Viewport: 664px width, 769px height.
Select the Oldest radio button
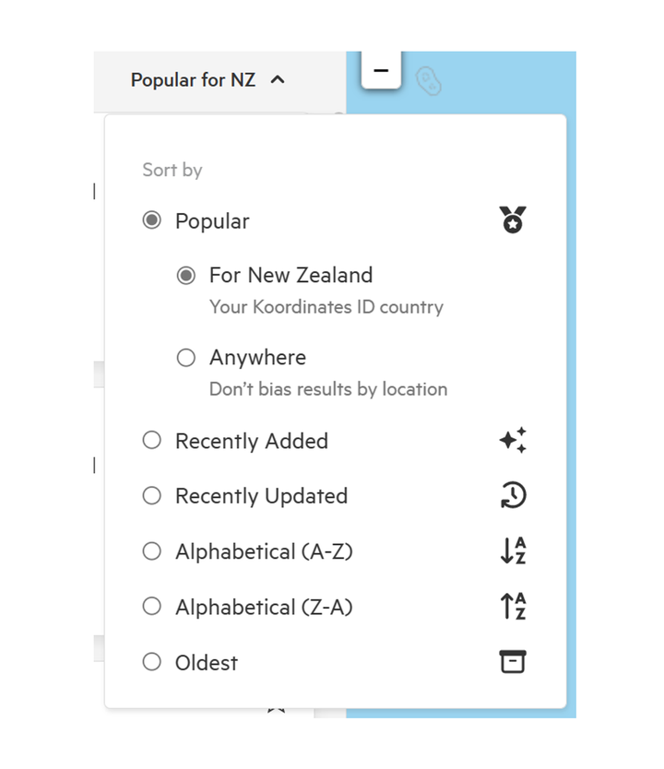[151, 662]
